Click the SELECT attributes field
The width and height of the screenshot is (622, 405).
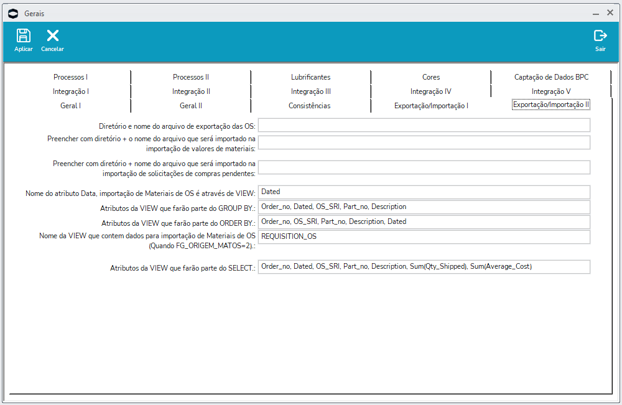click(424, 266)
